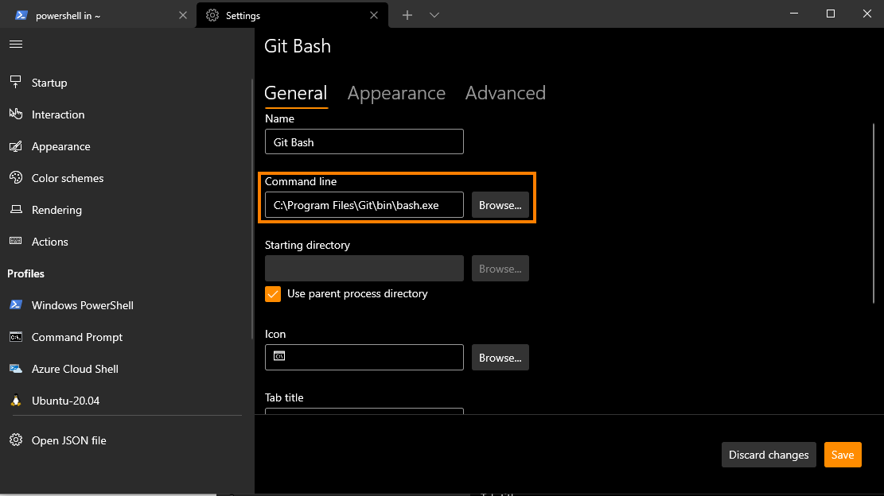Click the Command Prompt profile icon

point(16,337)
